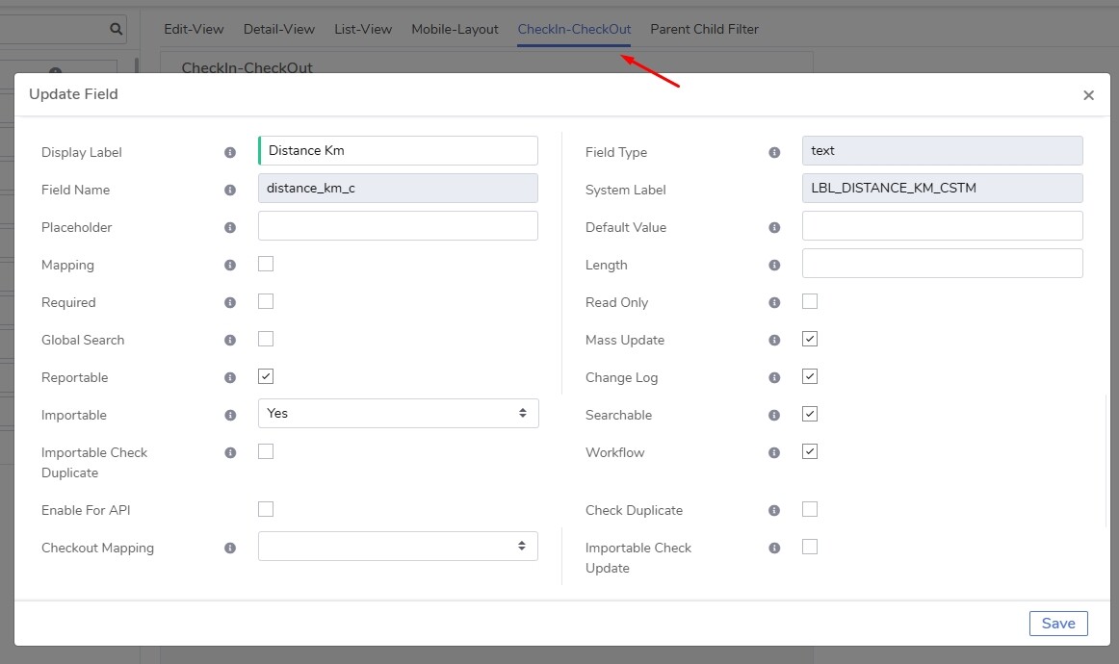Click the info icon next to Mass Update

[774, 340]
